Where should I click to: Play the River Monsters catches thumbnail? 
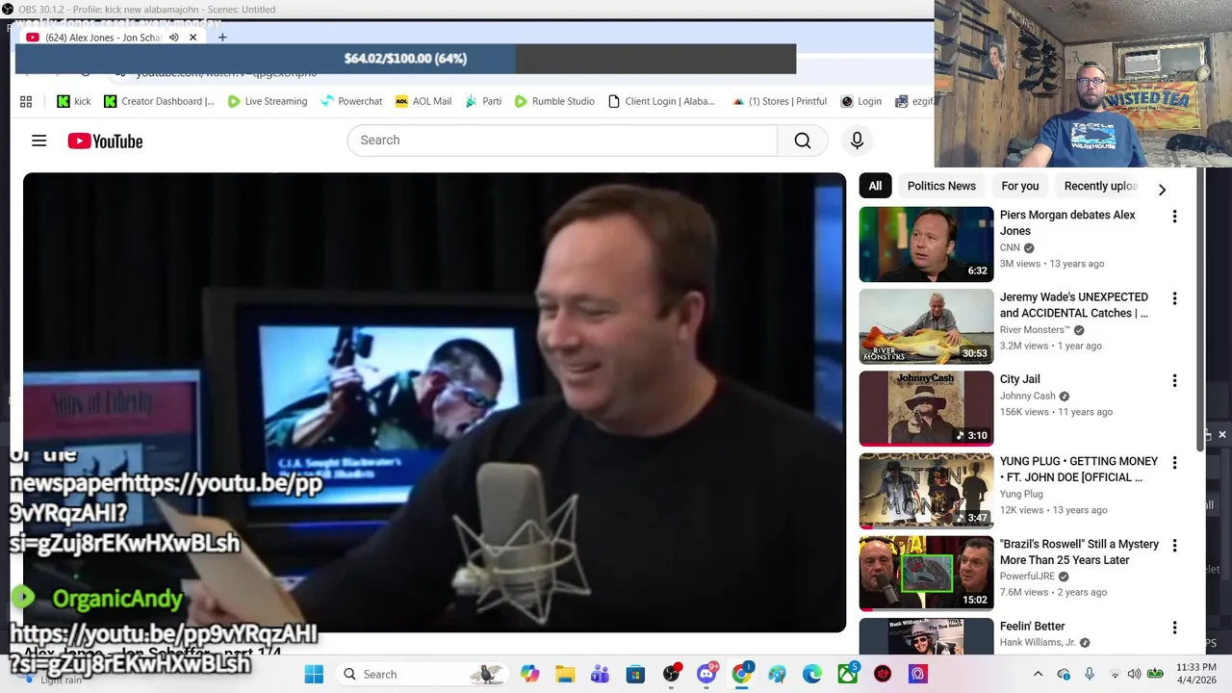pos(926,326)
